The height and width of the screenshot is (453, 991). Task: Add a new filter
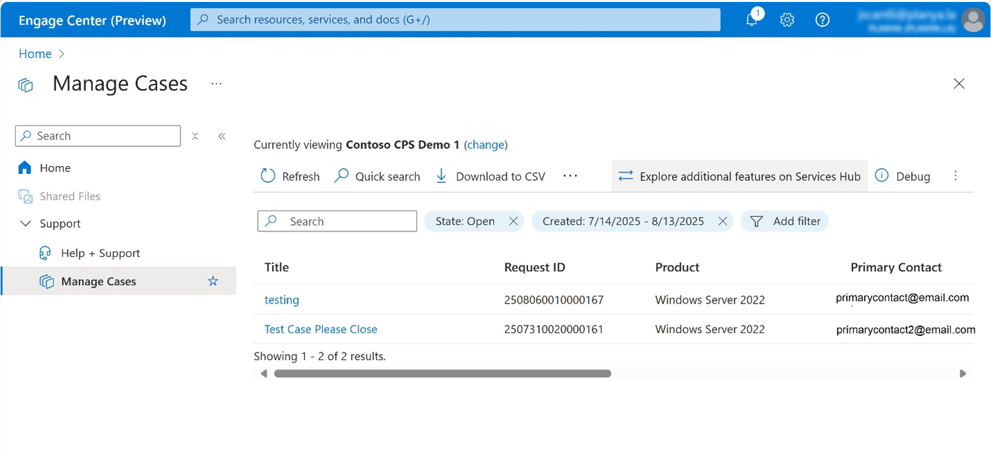pos(785,221)
